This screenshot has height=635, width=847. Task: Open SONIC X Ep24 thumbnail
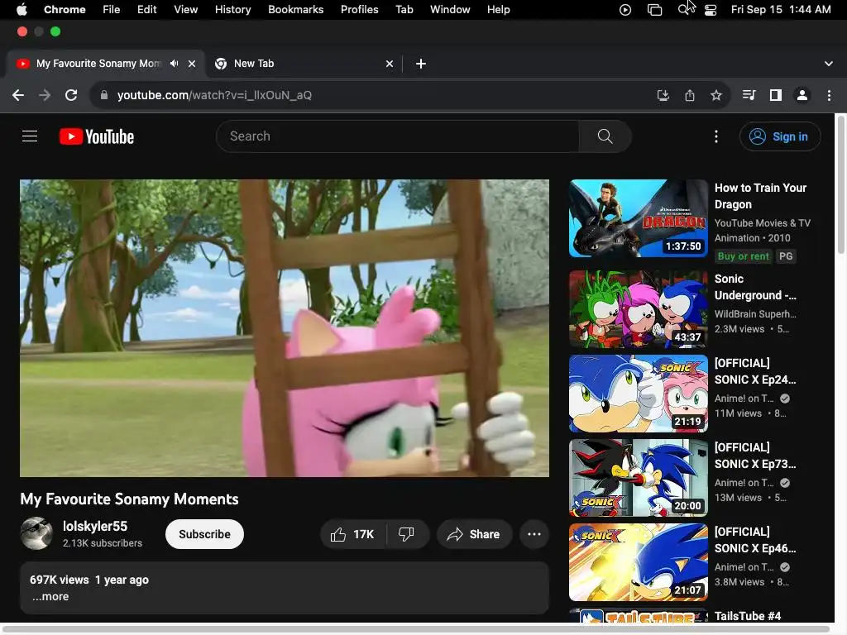click(x=639, y=394)
